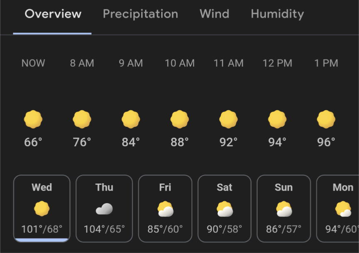Viewport: 359px width, 253px height.
Task: Click the 84° temperature at 9 AM
Action: 131,142
